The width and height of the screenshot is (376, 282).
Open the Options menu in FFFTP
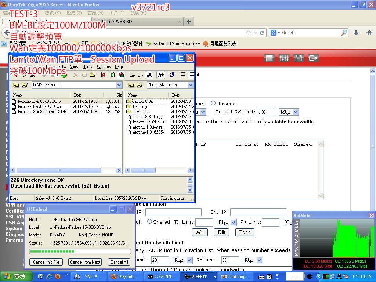click(104, 66)
